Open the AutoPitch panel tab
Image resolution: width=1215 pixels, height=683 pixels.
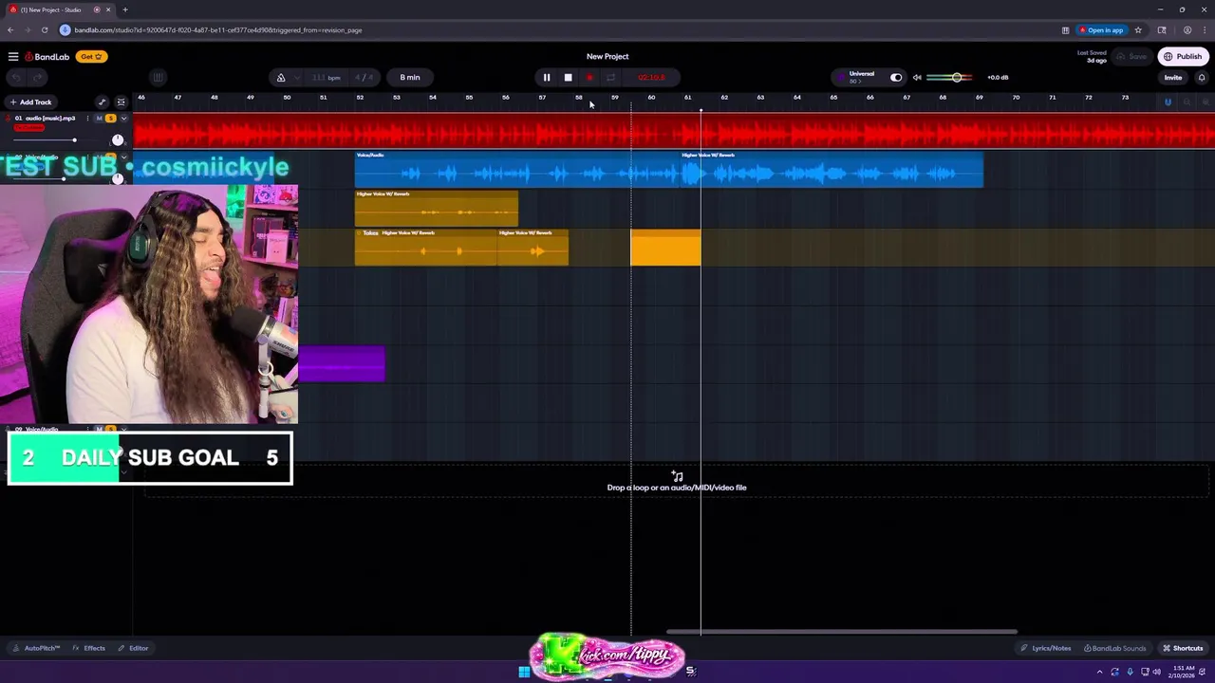pos(36,648)
